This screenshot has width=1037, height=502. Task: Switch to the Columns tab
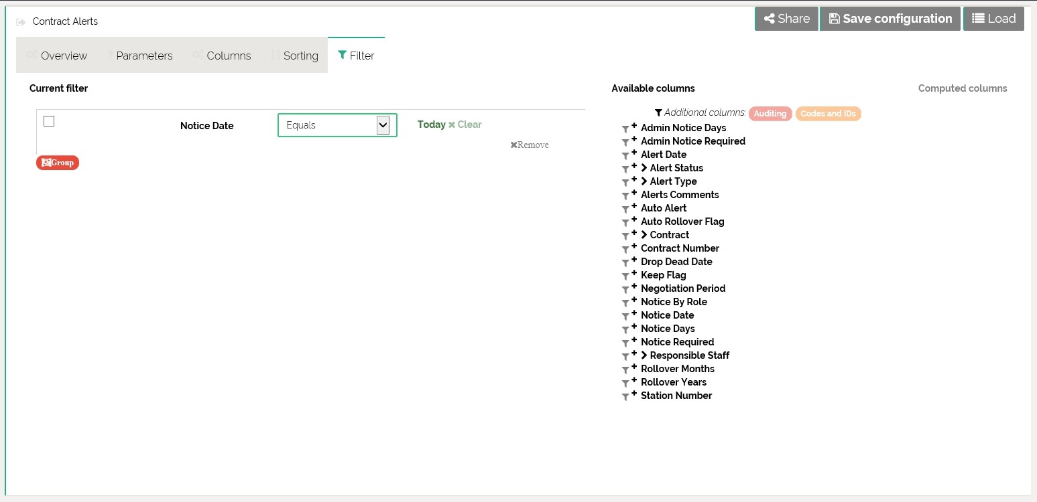coord(222,56)
